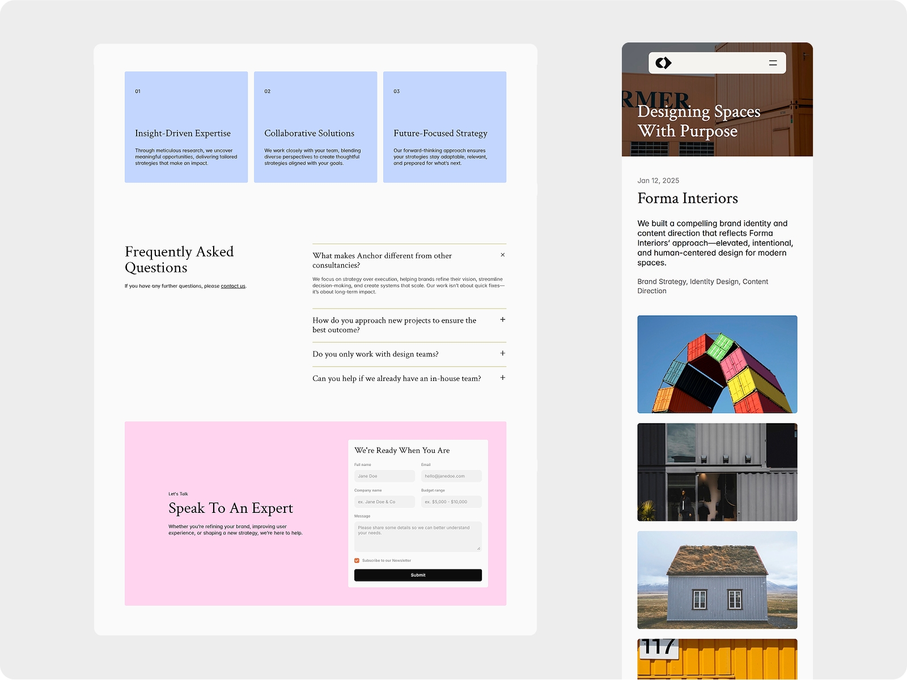Select the Company name field
This screenshot has width=907, height=680.
(x=384, y=501)
